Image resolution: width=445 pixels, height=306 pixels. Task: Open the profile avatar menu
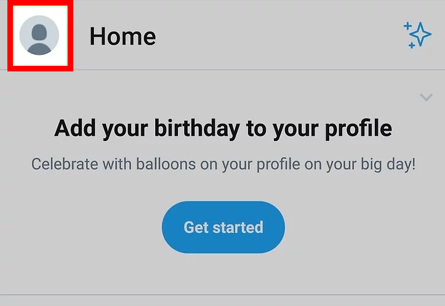click(x=39, y=35)
